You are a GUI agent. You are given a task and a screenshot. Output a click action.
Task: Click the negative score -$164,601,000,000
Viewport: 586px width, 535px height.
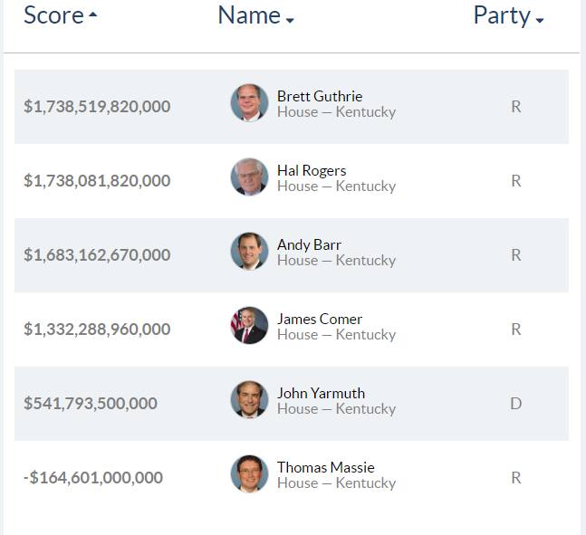(x=93, y=478)
